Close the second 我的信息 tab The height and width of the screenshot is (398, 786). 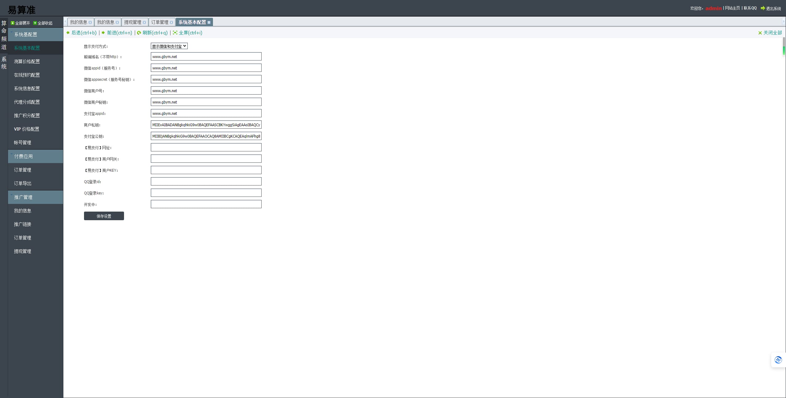(117, 22)
